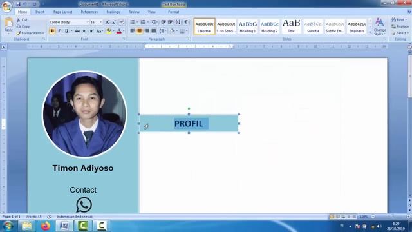Toggle underline formatting

[x=66, y=31]
